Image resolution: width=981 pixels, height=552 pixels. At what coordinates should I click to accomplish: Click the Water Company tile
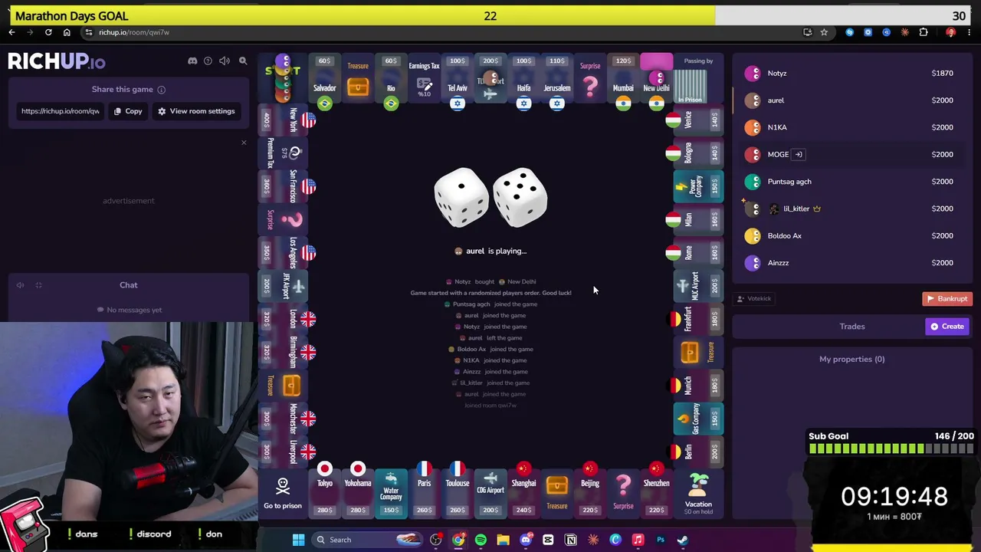coord(391,492)
